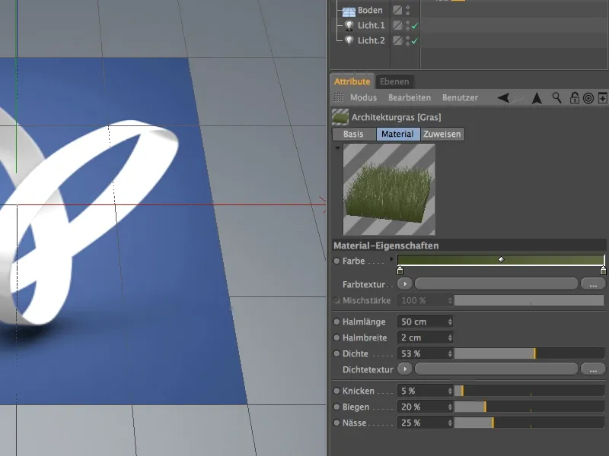Select the Zuweisen tab
Screen dimensions: 609x456
click(442, 135)
